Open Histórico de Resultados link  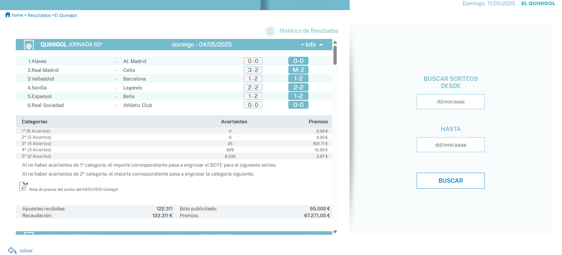pos(309,31)
